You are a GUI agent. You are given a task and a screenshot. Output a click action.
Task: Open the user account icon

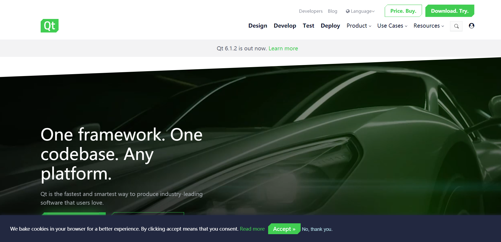(471, 26)
